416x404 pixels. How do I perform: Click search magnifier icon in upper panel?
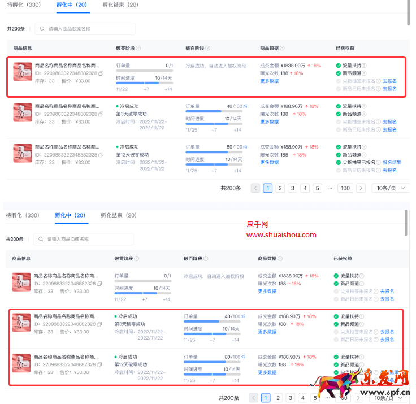click(42, 29)
